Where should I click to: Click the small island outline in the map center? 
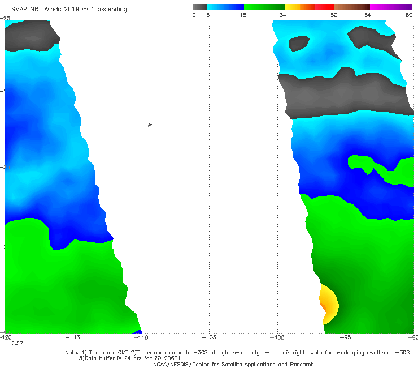(150, 125)
